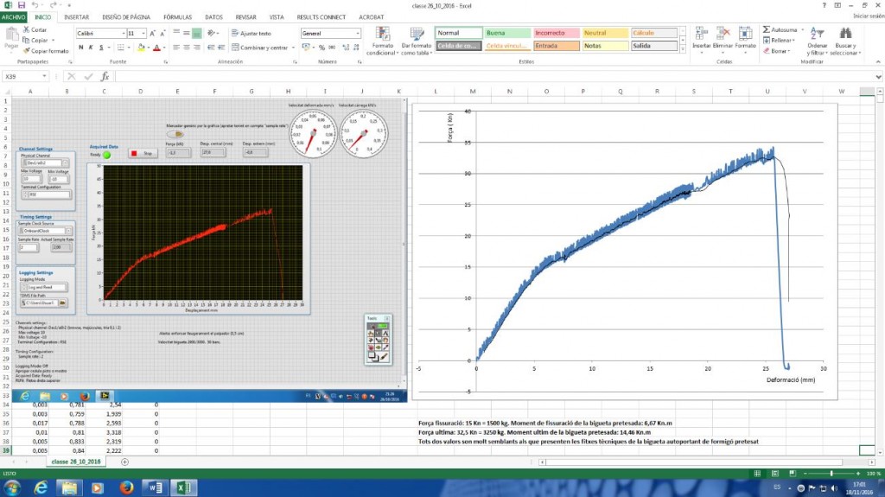Click the fill color bucket icon

(141, 48)
